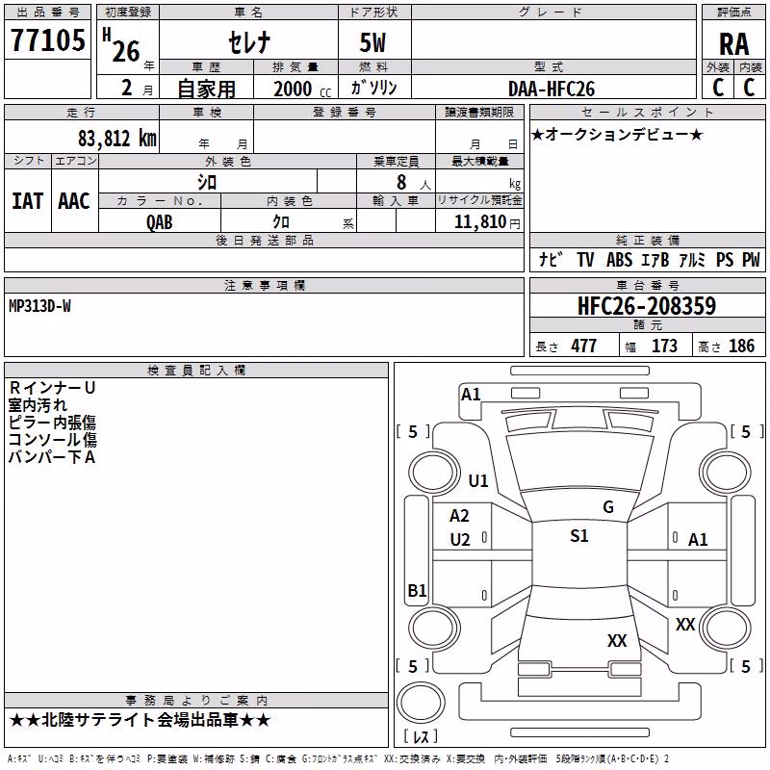Select the XX mark on rear gate
Screen dimensions: 770x770
(617, 641)
